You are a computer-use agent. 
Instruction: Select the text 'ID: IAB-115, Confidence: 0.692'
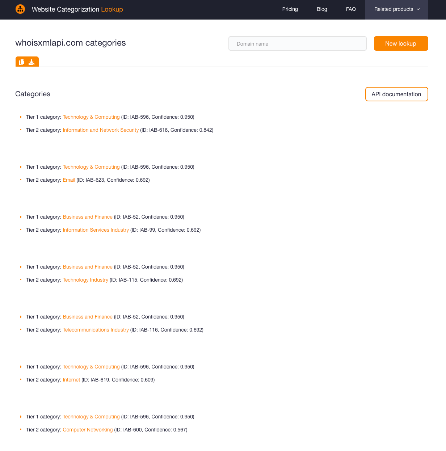[146, 280]
